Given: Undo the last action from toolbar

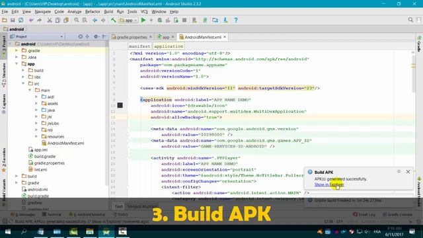Looking at the screenshot, I should point(31,20).
